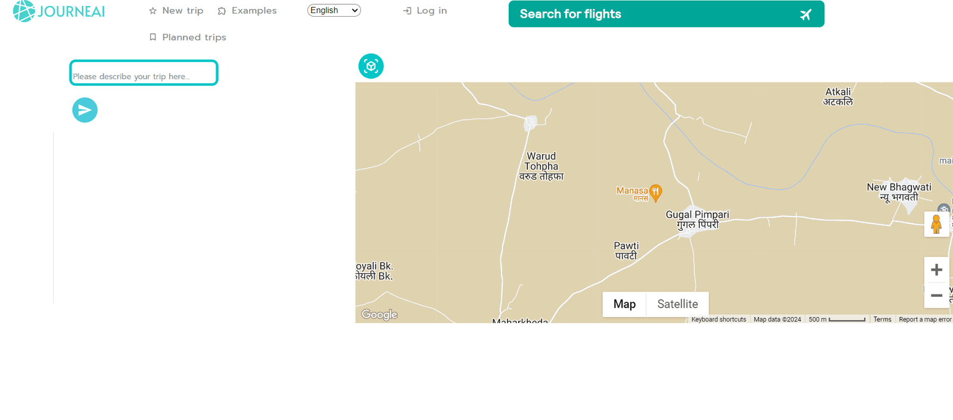Focus the trip description text field
Screen dimensions: 953x420
coord(144,73)
